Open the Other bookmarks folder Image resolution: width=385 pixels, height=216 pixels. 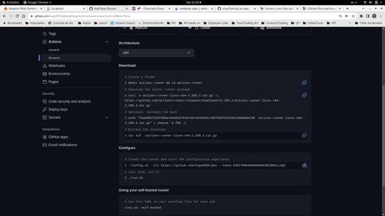(368, 23)
